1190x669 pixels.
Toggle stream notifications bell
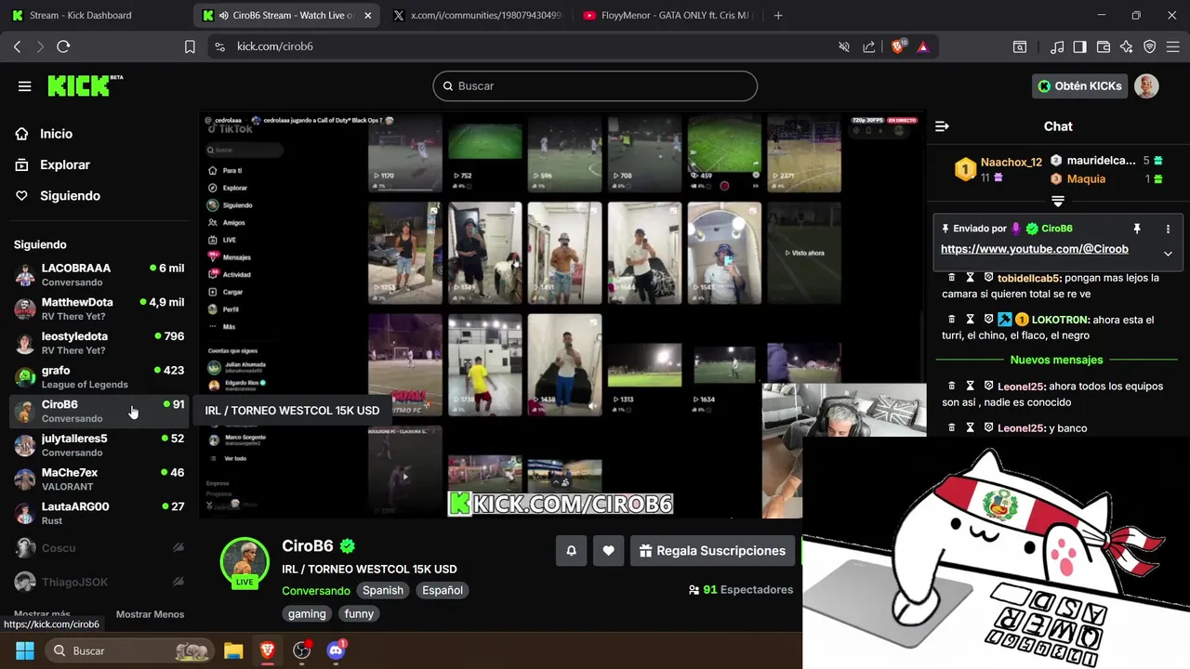(x=571, y=551)
